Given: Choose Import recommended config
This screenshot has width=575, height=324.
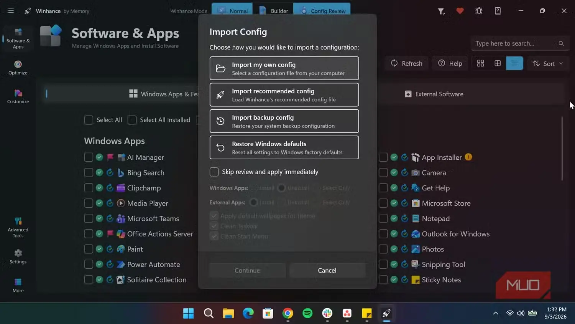Looking at the screenshot, I should [x=284, y=95].
